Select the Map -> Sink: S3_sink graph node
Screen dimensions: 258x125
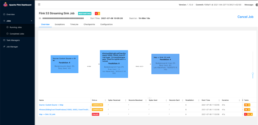pyautogui.click(x=165, y=64)
